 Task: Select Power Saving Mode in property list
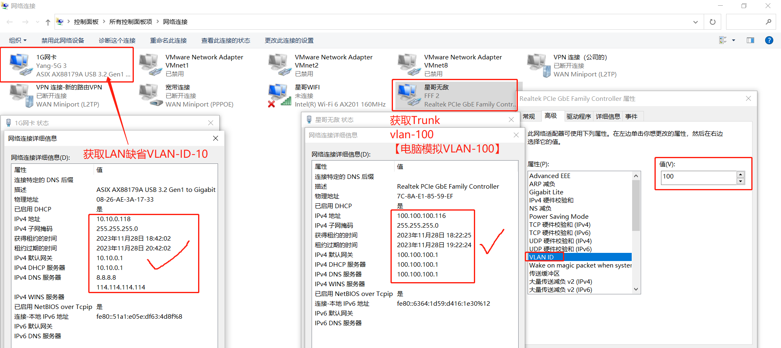point(558,217)
